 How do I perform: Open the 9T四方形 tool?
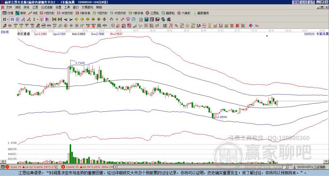tap(118, 13)
